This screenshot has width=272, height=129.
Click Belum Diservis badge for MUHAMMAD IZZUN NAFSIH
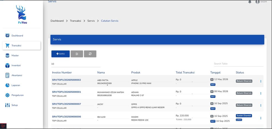click(244, 93)
